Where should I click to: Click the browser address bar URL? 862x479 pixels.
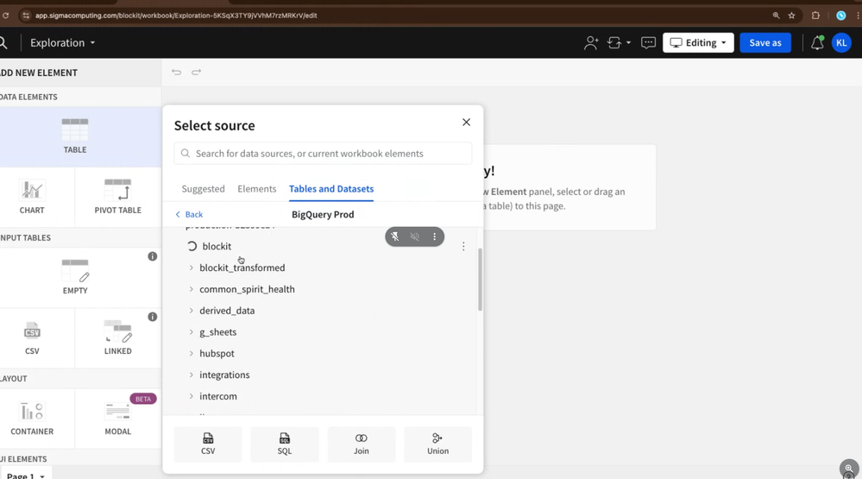(176, 16)
